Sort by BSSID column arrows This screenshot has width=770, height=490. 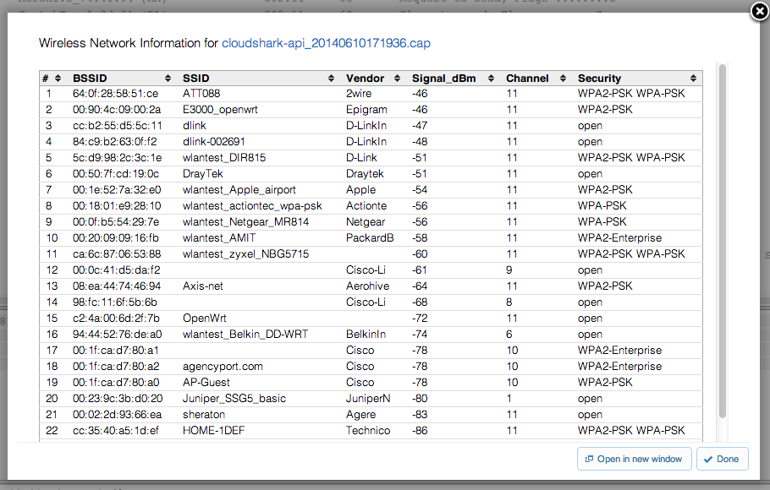pos(168,79)
